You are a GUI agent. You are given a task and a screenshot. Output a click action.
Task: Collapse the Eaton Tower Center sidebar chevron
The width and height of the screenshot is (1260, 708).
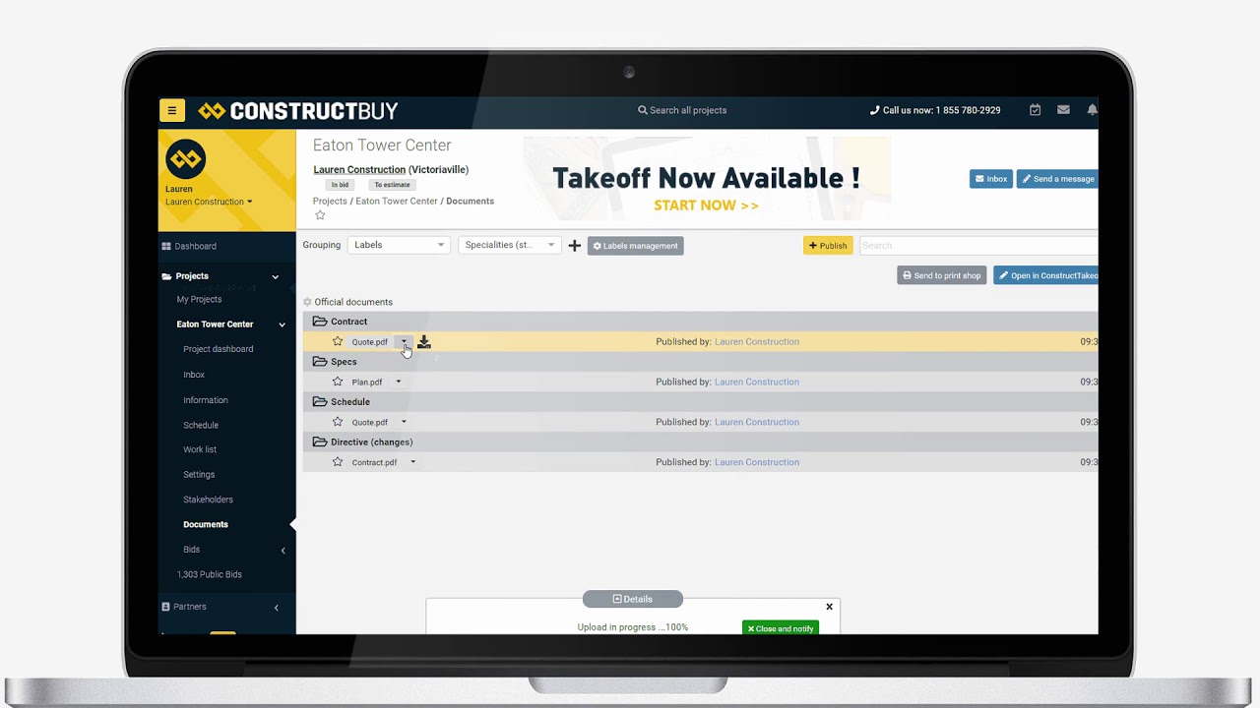pos(283,324)
